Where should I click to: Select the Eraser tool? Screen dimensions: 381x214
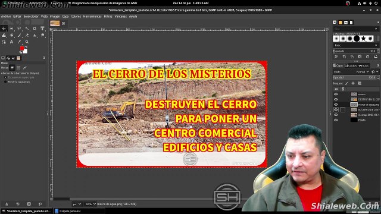click(27, 35)
